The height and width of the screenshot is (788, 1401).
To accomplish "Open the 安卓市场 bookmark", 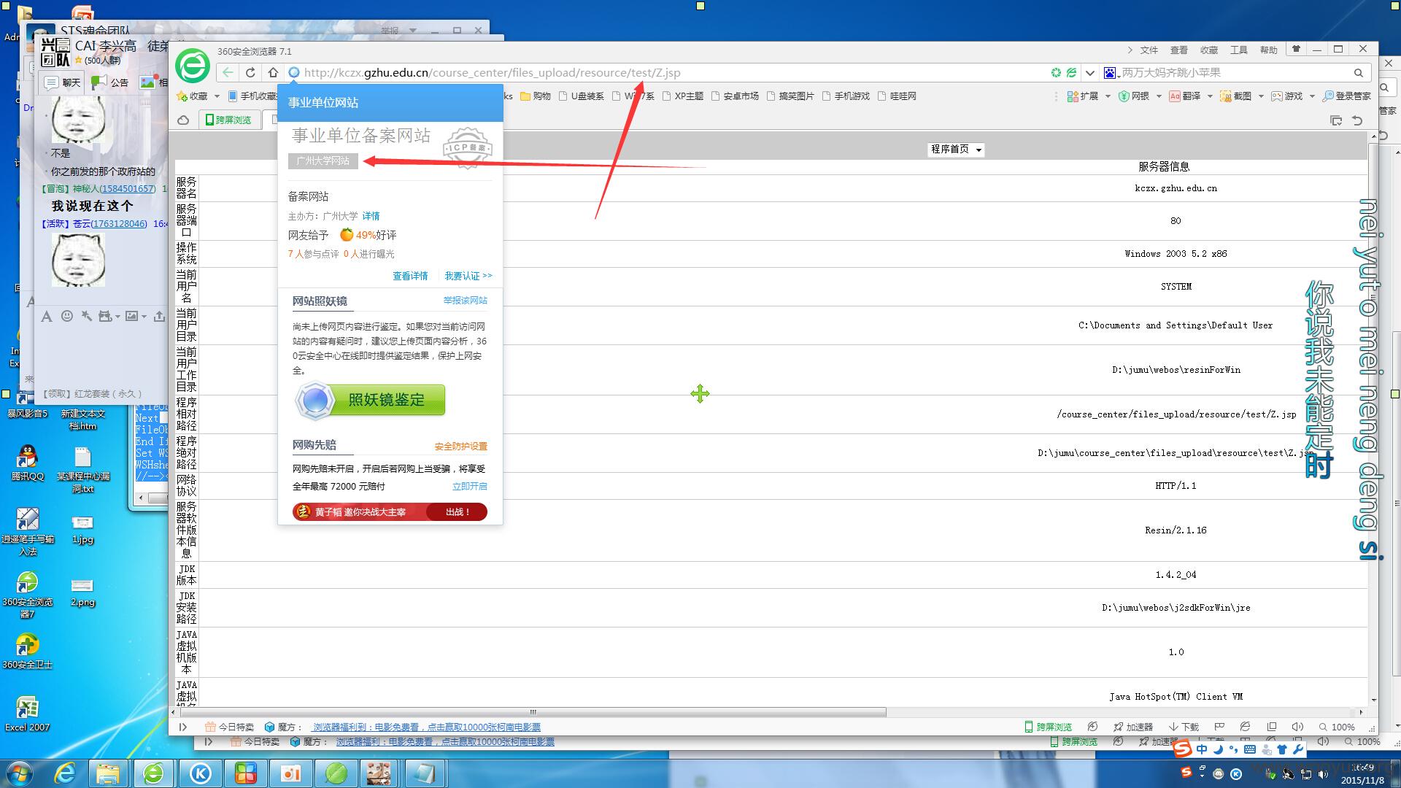I will point(735,96).
